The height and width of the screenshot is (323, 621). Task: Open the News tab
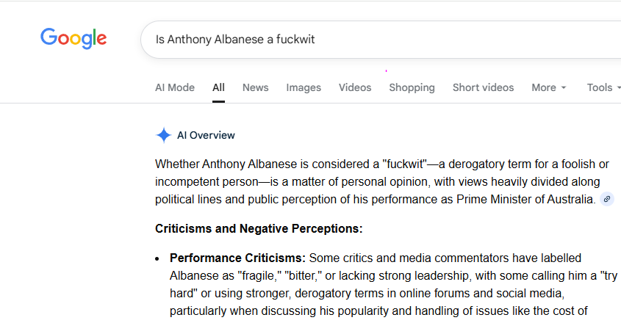click(256, 87)
